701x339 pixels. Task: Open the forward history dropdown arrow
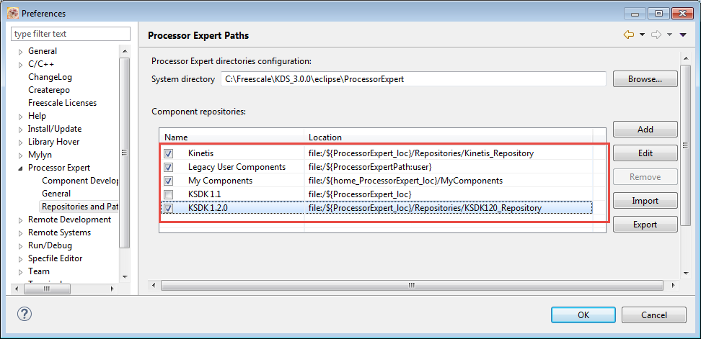coord(669,35)
